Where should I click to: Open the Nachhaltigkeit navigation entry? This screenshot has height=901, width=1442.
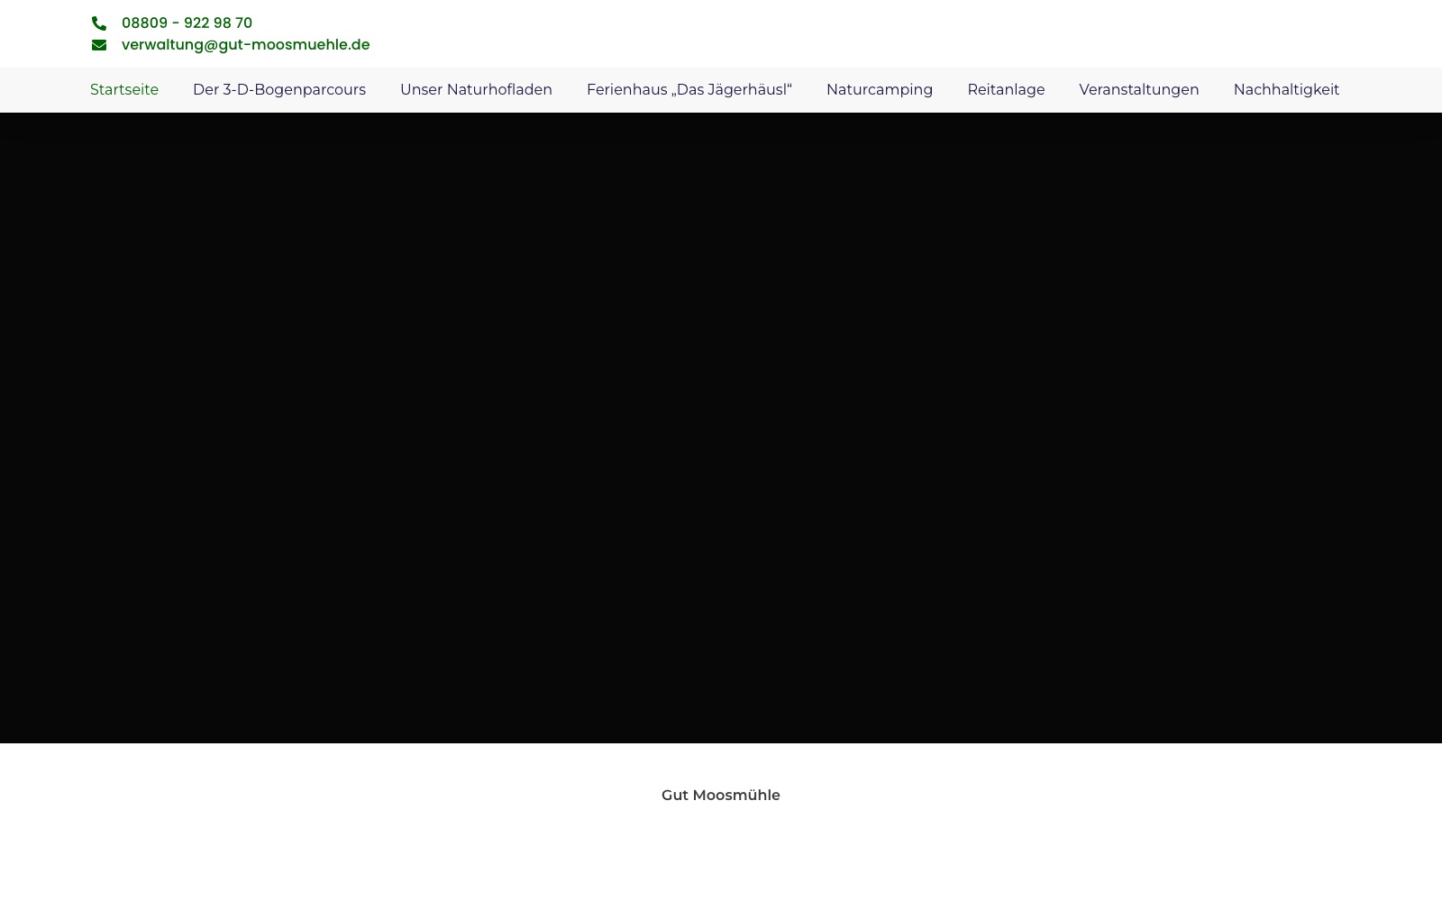pyautogui.click(x=1286, y=89)
